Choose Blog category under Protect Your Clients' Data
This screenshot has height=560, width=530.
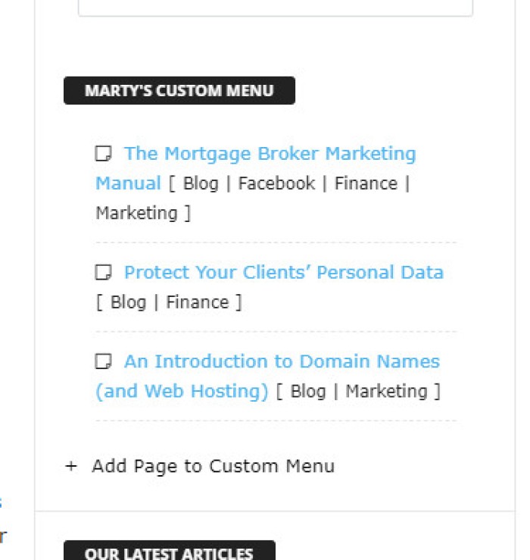tap(128, 302)
